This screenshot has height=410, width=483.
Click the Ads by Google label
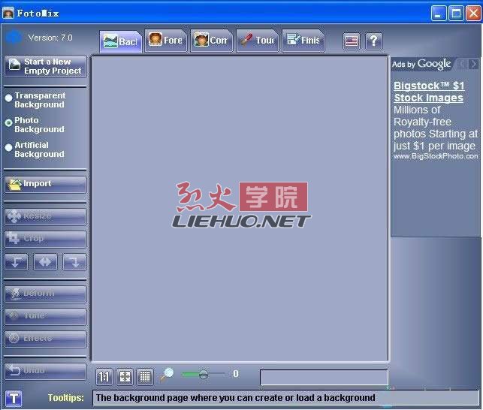pyautogui.click(x=421, y=64)
